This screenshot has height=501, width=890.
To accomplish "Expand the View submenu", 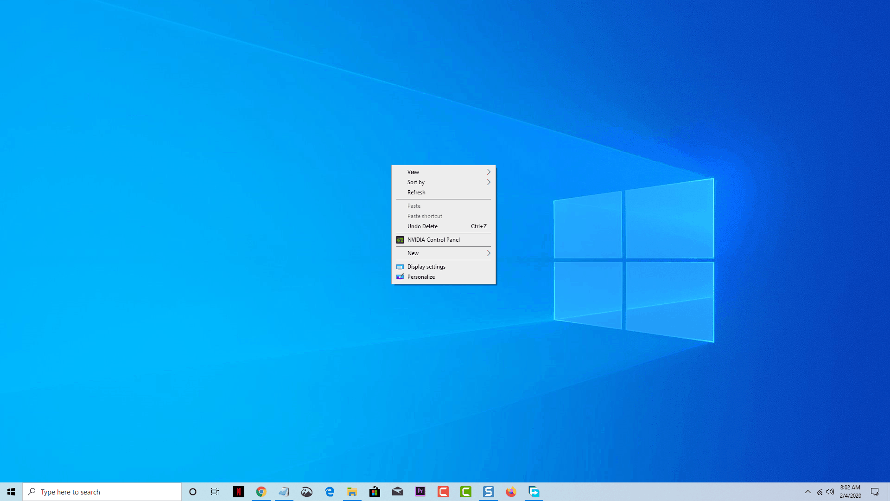I will [x=444, y=172].
